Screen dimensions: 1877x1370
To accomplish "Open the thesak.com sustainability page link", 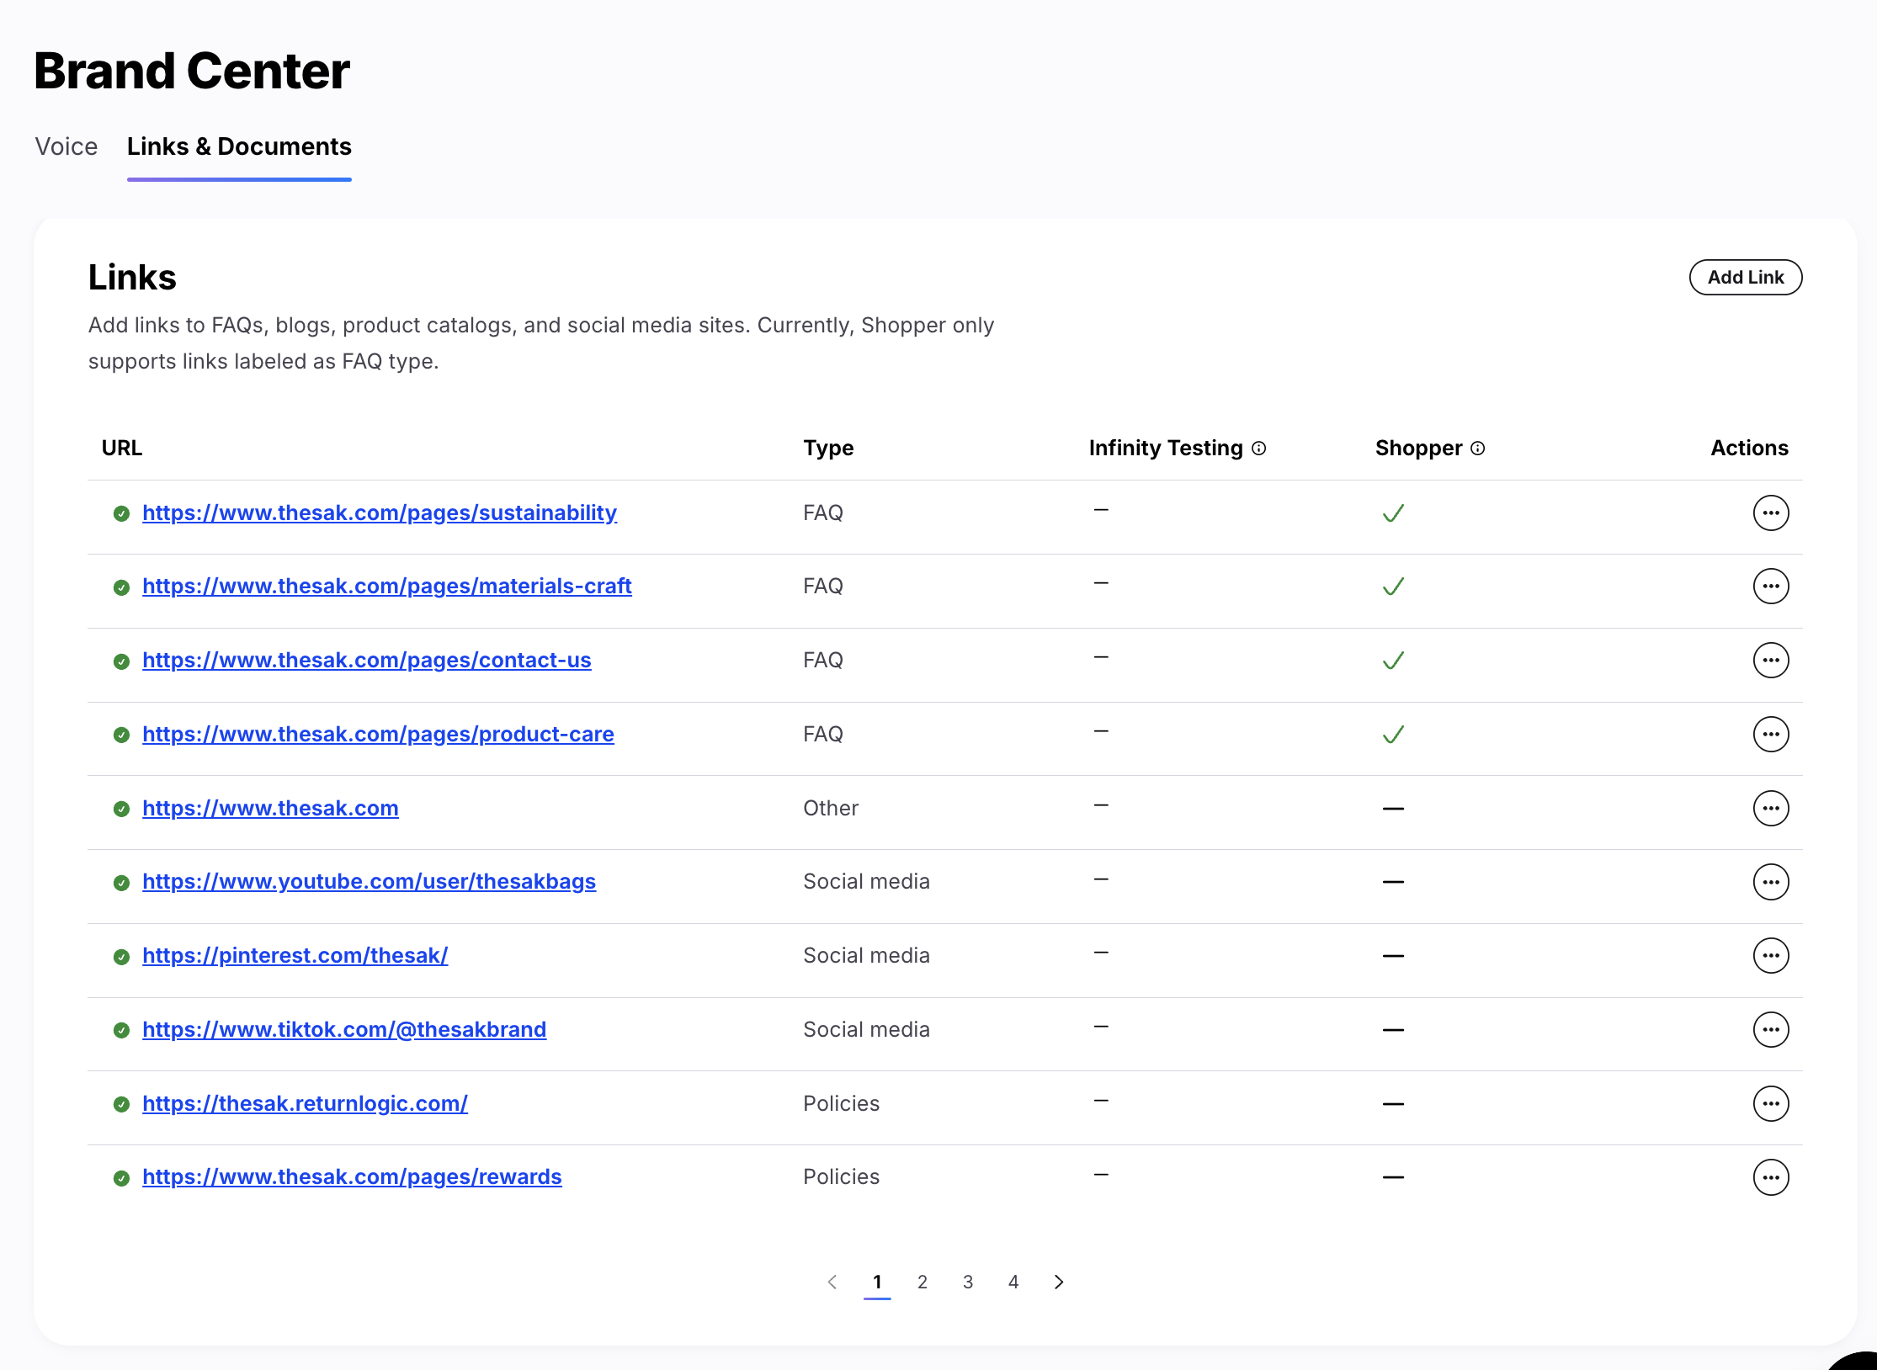I will point(380,512).
